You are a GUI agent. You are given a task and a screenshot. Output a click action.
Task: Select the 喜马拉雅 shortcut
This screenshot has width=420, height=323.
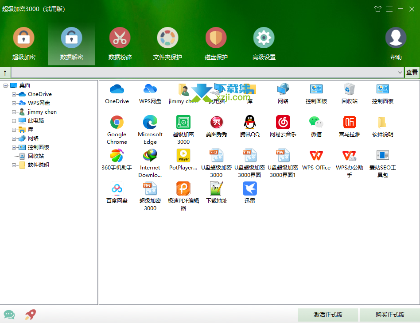coord(349,127)
